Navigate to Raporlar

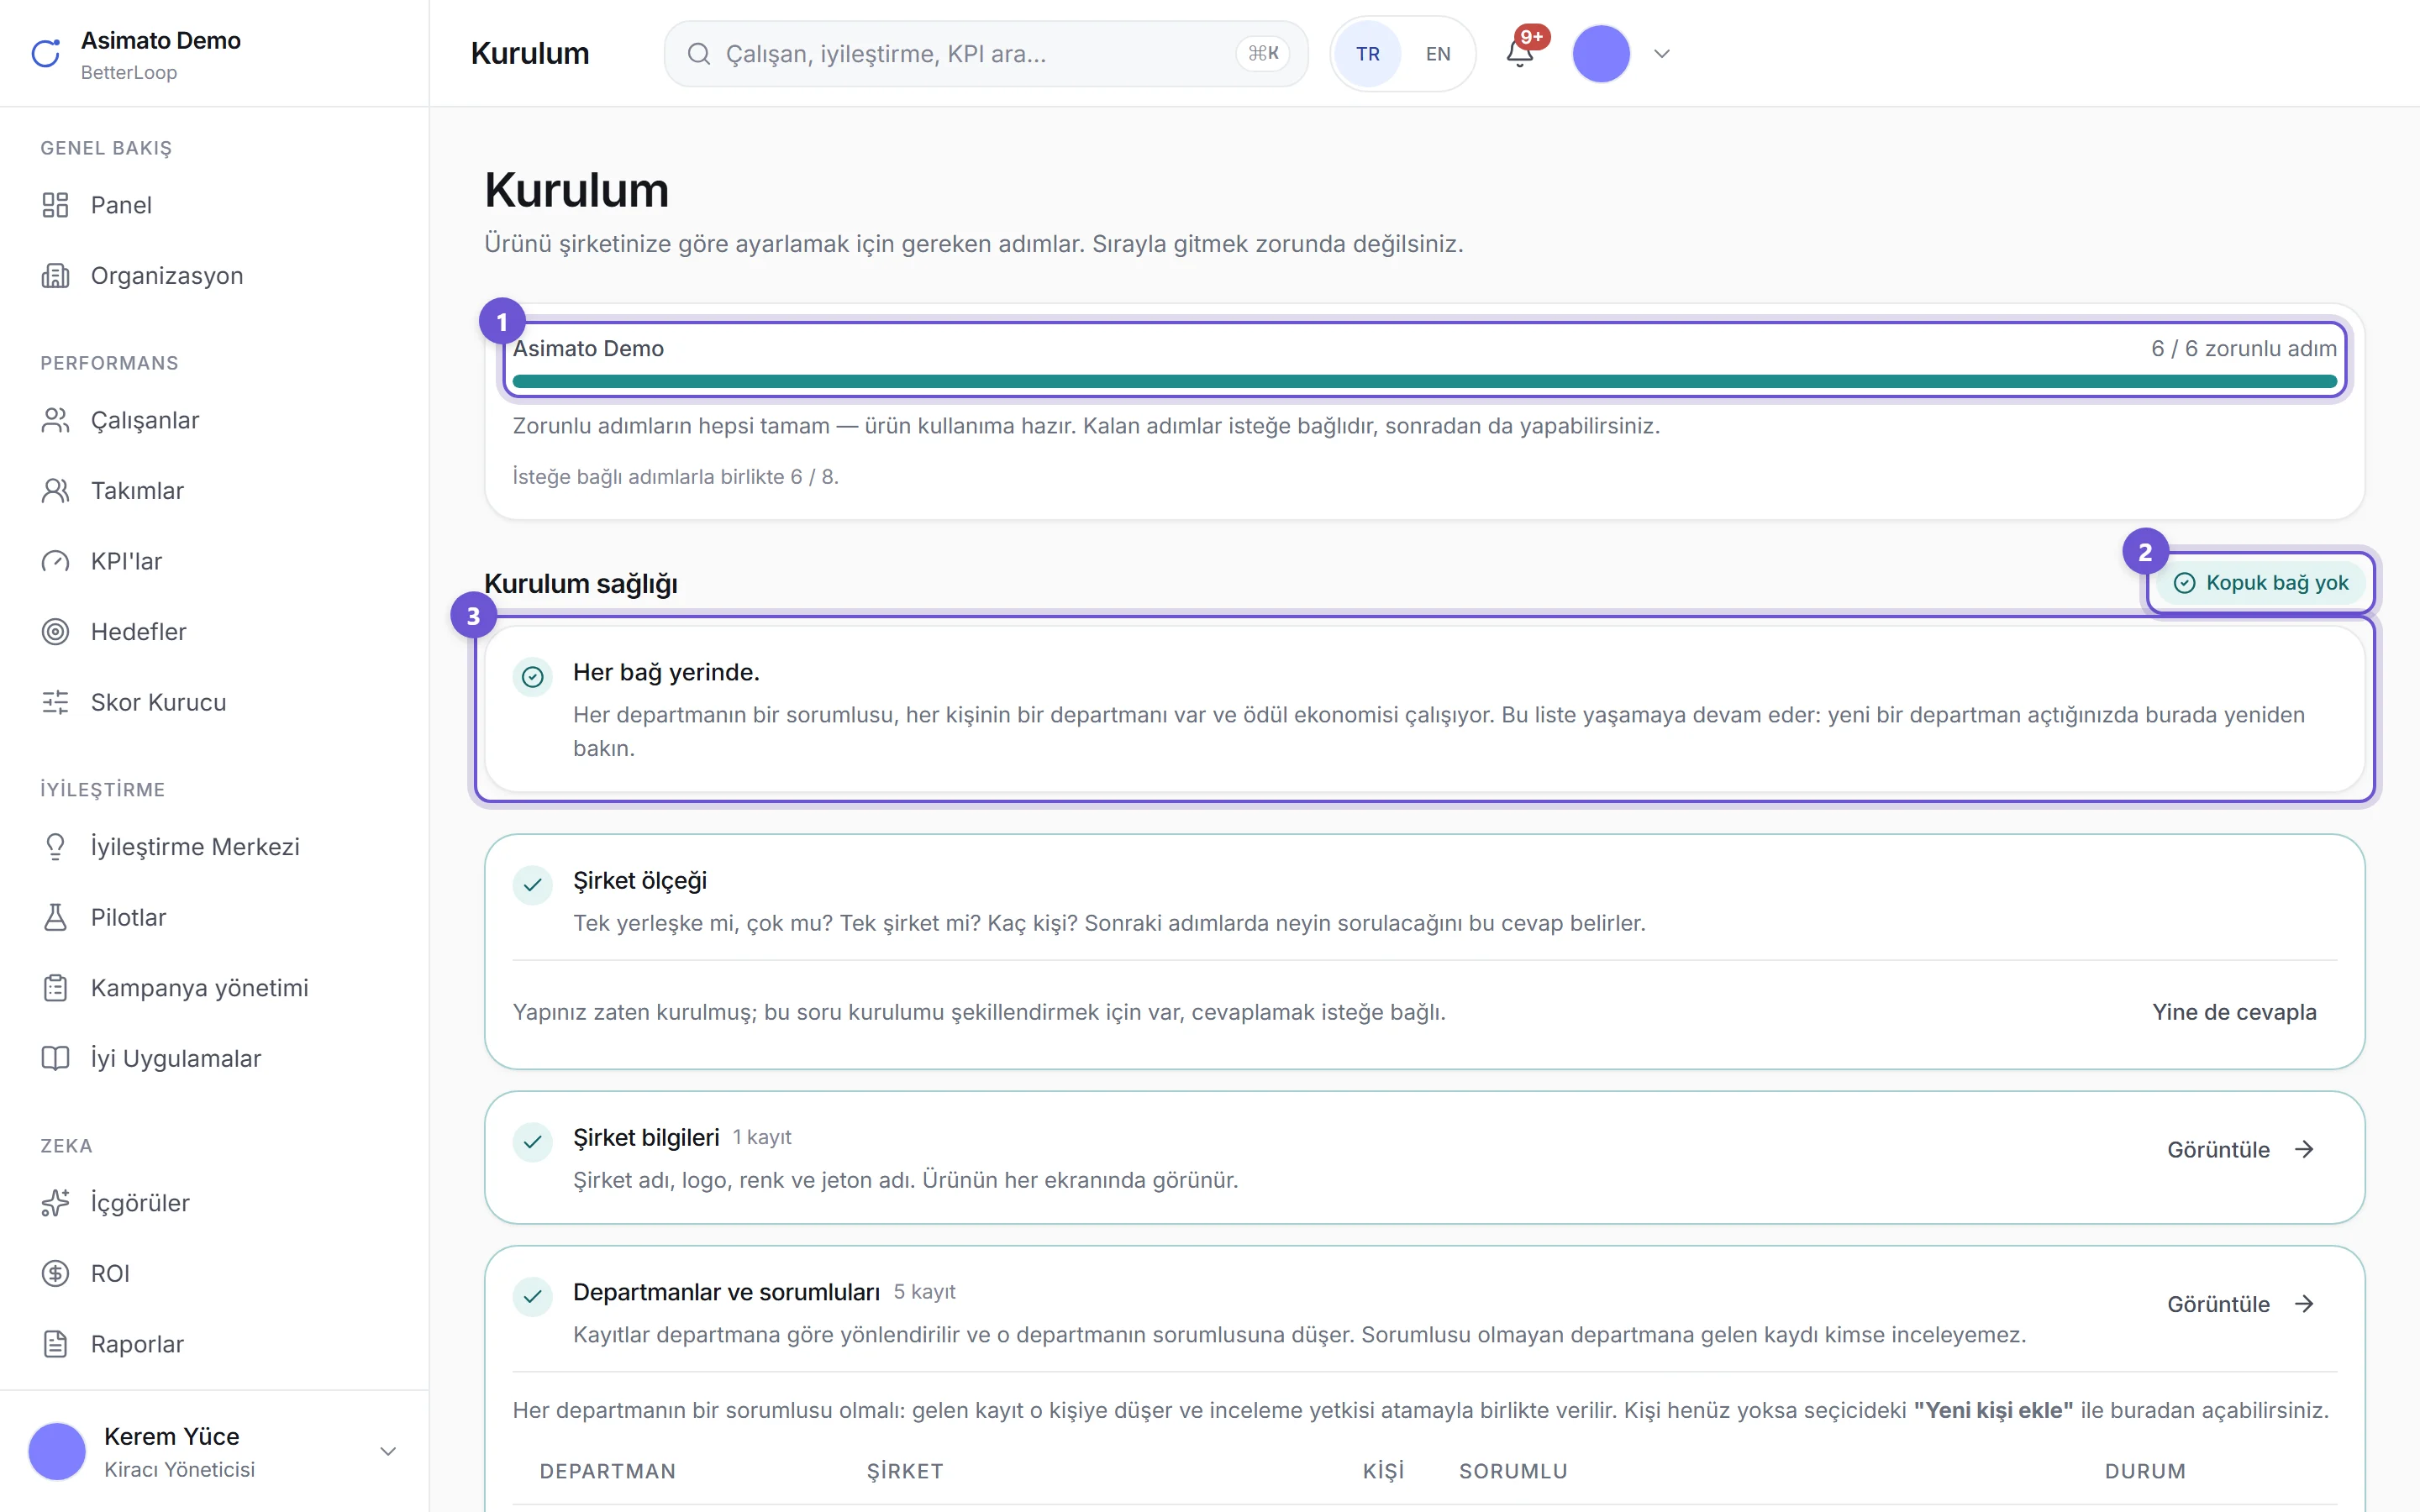click(214, 1344)
